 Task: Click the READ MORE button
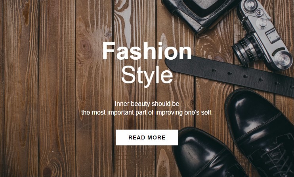point(147,137)
